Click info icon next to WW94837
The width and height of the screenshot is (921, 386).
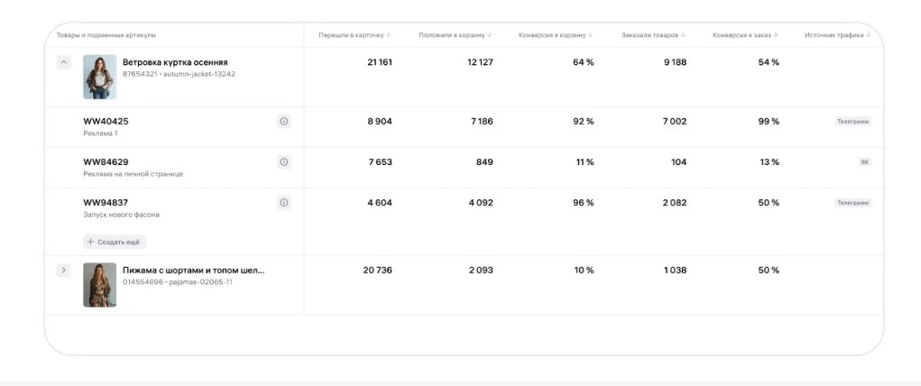[284, 203]
